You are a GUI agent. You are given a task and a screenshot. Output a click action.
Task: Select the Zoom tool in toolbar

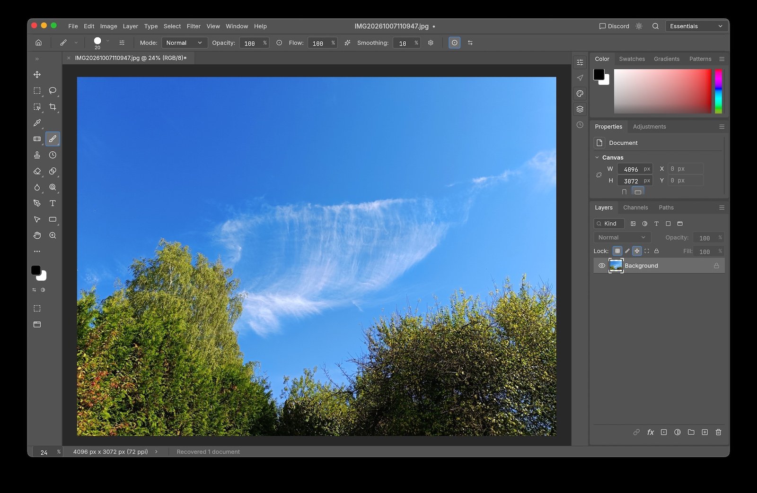[x=53, y=235]
